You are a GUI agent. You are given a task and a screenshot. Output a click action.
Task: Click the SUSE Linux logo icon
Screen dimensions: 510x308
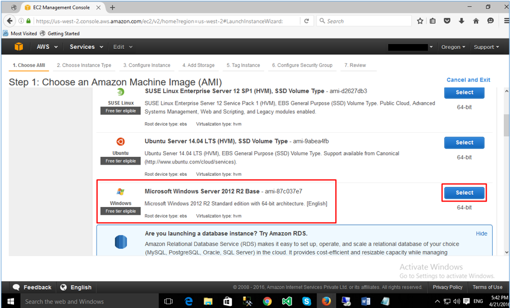pos(120,92)
